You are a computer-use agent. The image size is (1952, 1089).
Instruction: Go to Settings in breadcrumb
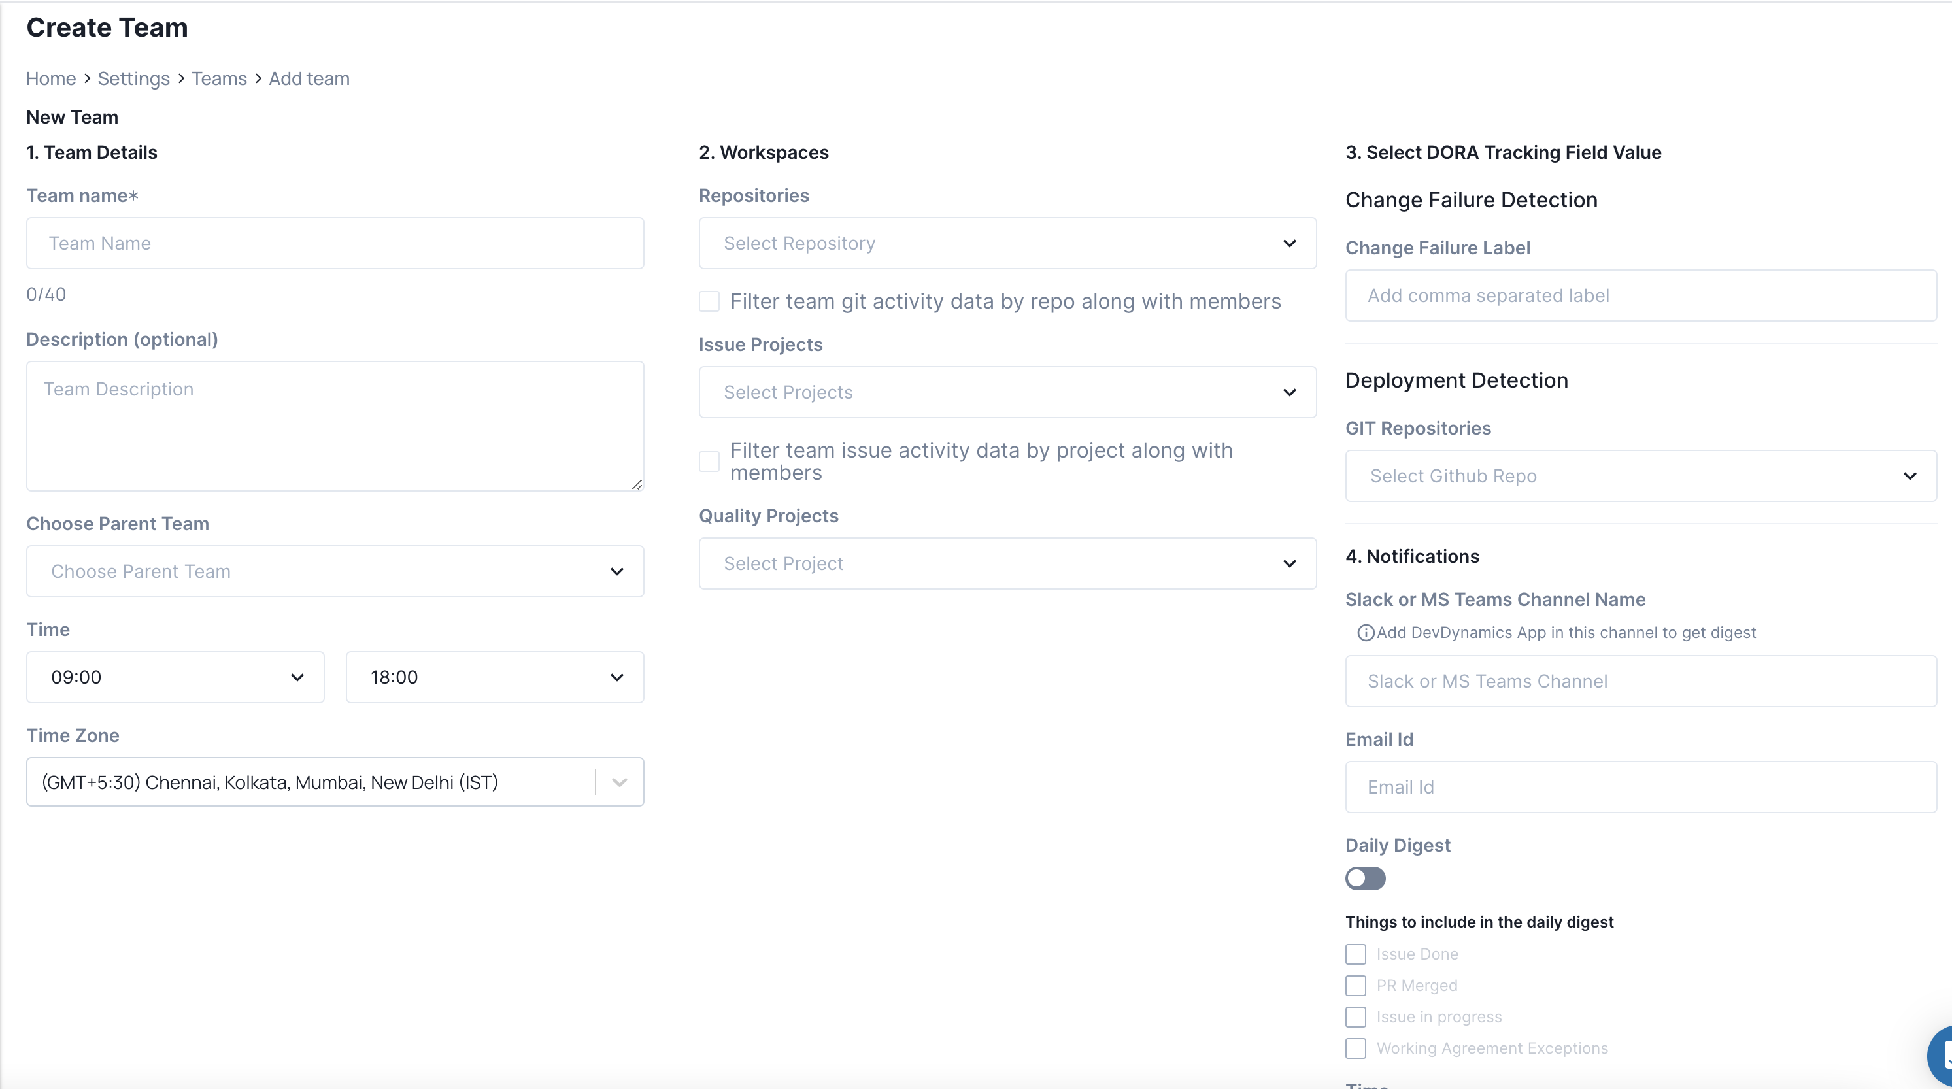[133, 79]
